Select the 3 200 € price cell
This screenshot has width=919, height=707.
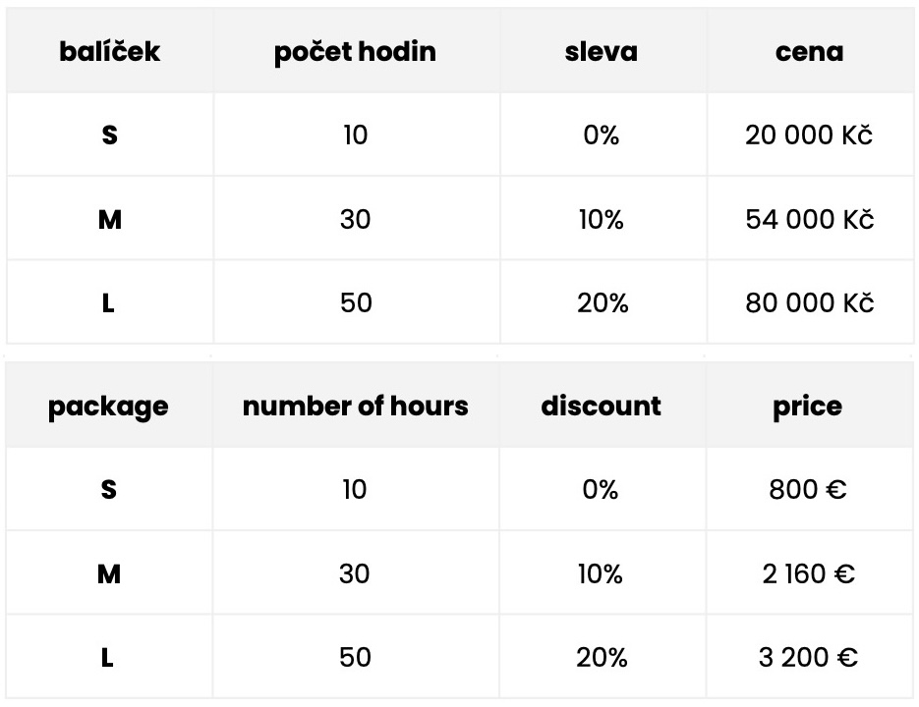[809, 657]
